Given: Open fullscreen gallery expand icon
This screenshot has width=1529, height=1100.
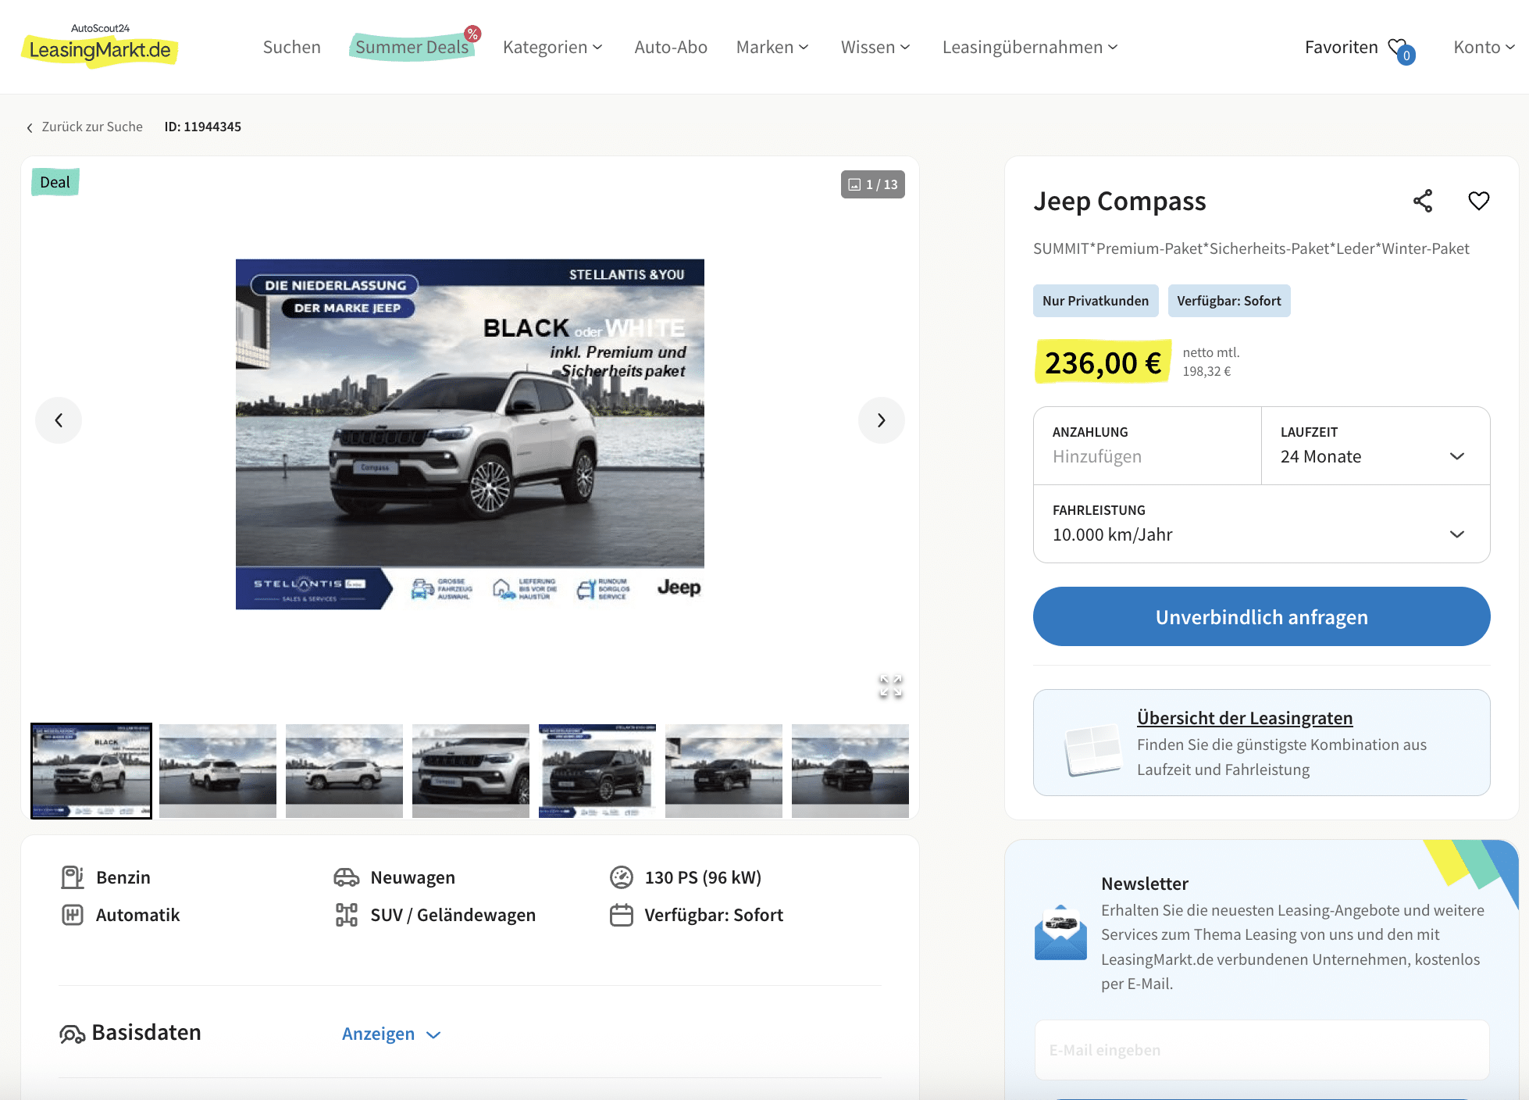Looking at the screenshot, I should [890, 686].
